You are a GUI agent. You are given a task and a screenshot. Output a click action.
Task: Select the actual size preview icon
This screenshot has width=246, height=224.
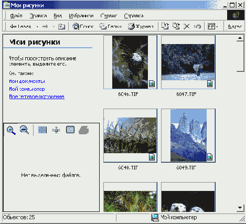[x=56, y=130]
